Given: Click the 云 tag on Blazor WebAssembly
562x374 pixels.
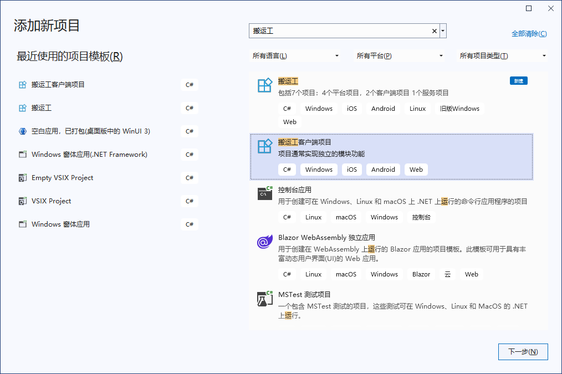Looking at the screenshot, I should pyautogui.click(x=447, y=274).
